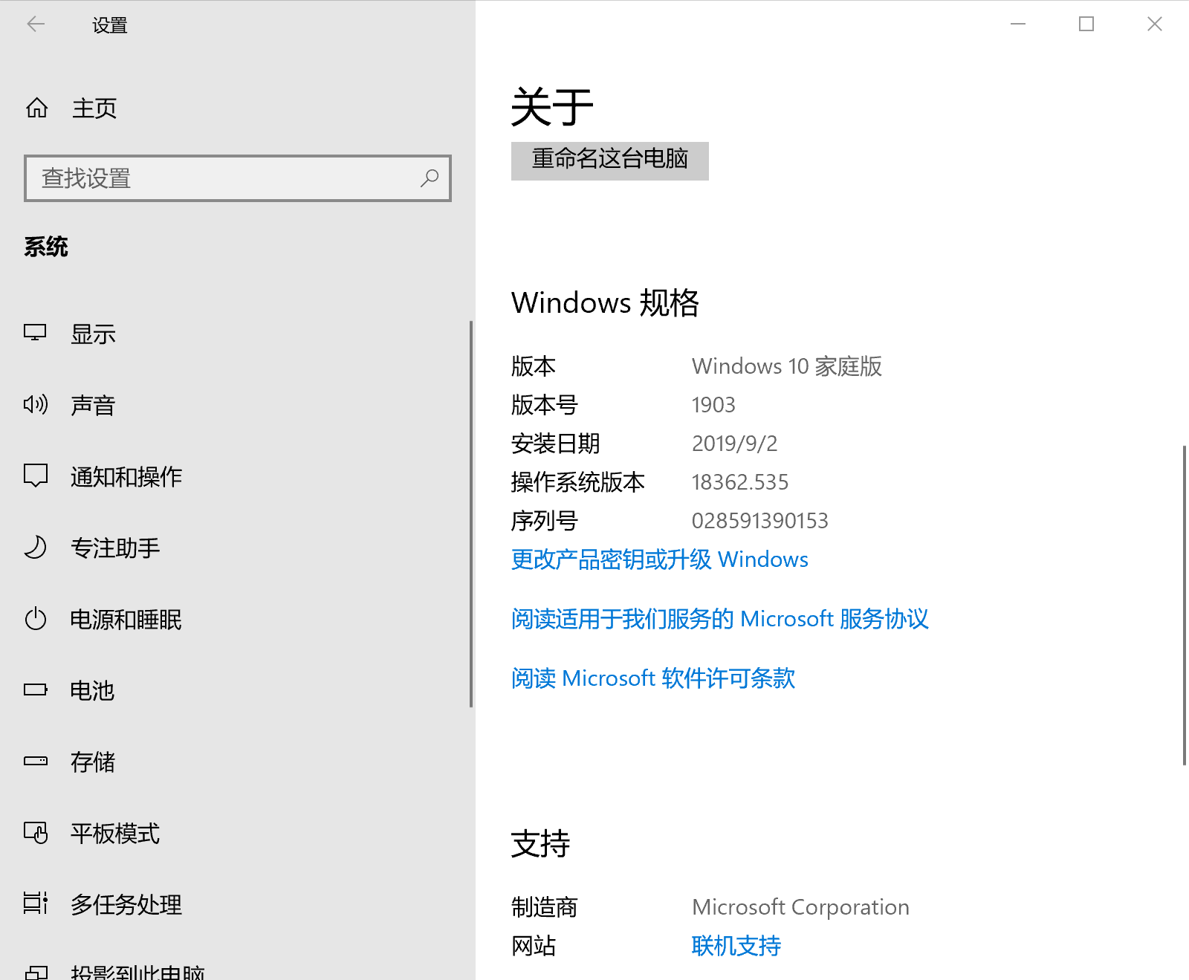Click the Sound speaker icon
This screenshot has width=1189, height=980.
coord(36,405)
